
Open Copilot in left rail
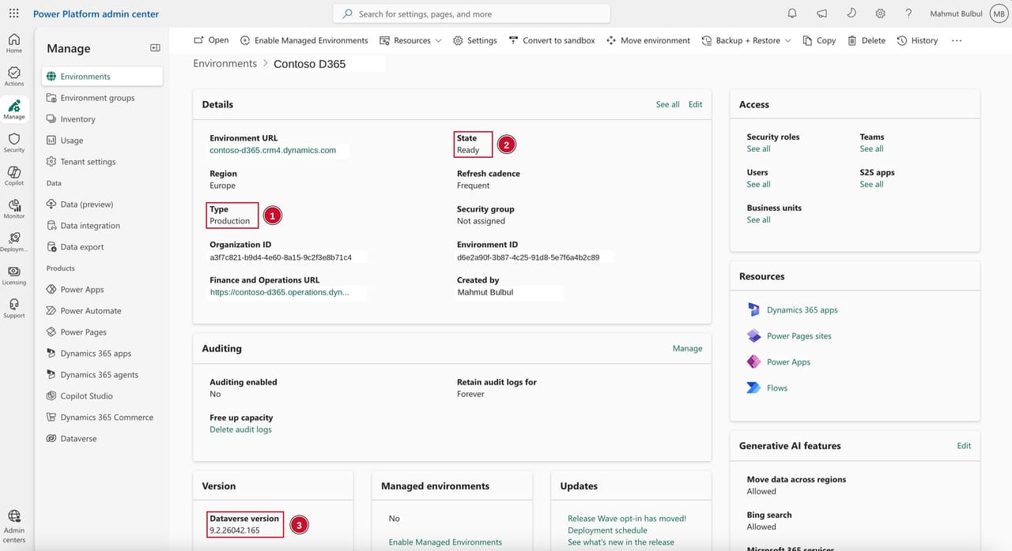click(14, 175)
